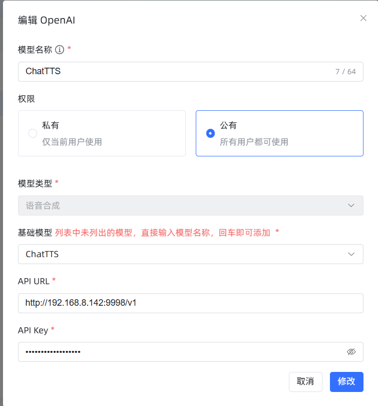Viewport: 378px width, 406px height.
Task: Click the API Key password field
Action: [x=191, y=352]
